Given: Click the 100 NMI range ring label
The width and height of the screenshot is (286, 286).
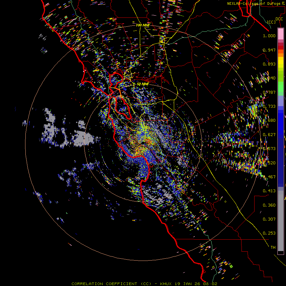Looking at the screenshot, I should click(x=143, y=25).
